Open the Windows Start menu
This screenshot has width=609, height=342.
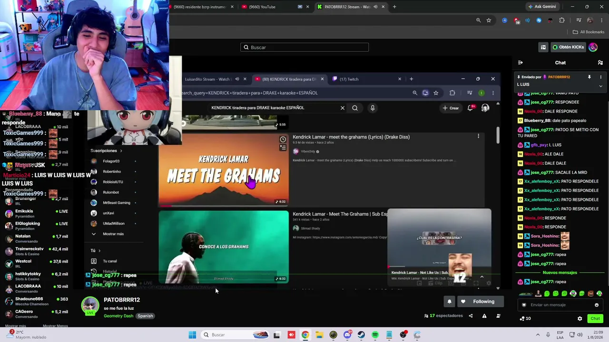pyautogui.click(x=192, y=335)
